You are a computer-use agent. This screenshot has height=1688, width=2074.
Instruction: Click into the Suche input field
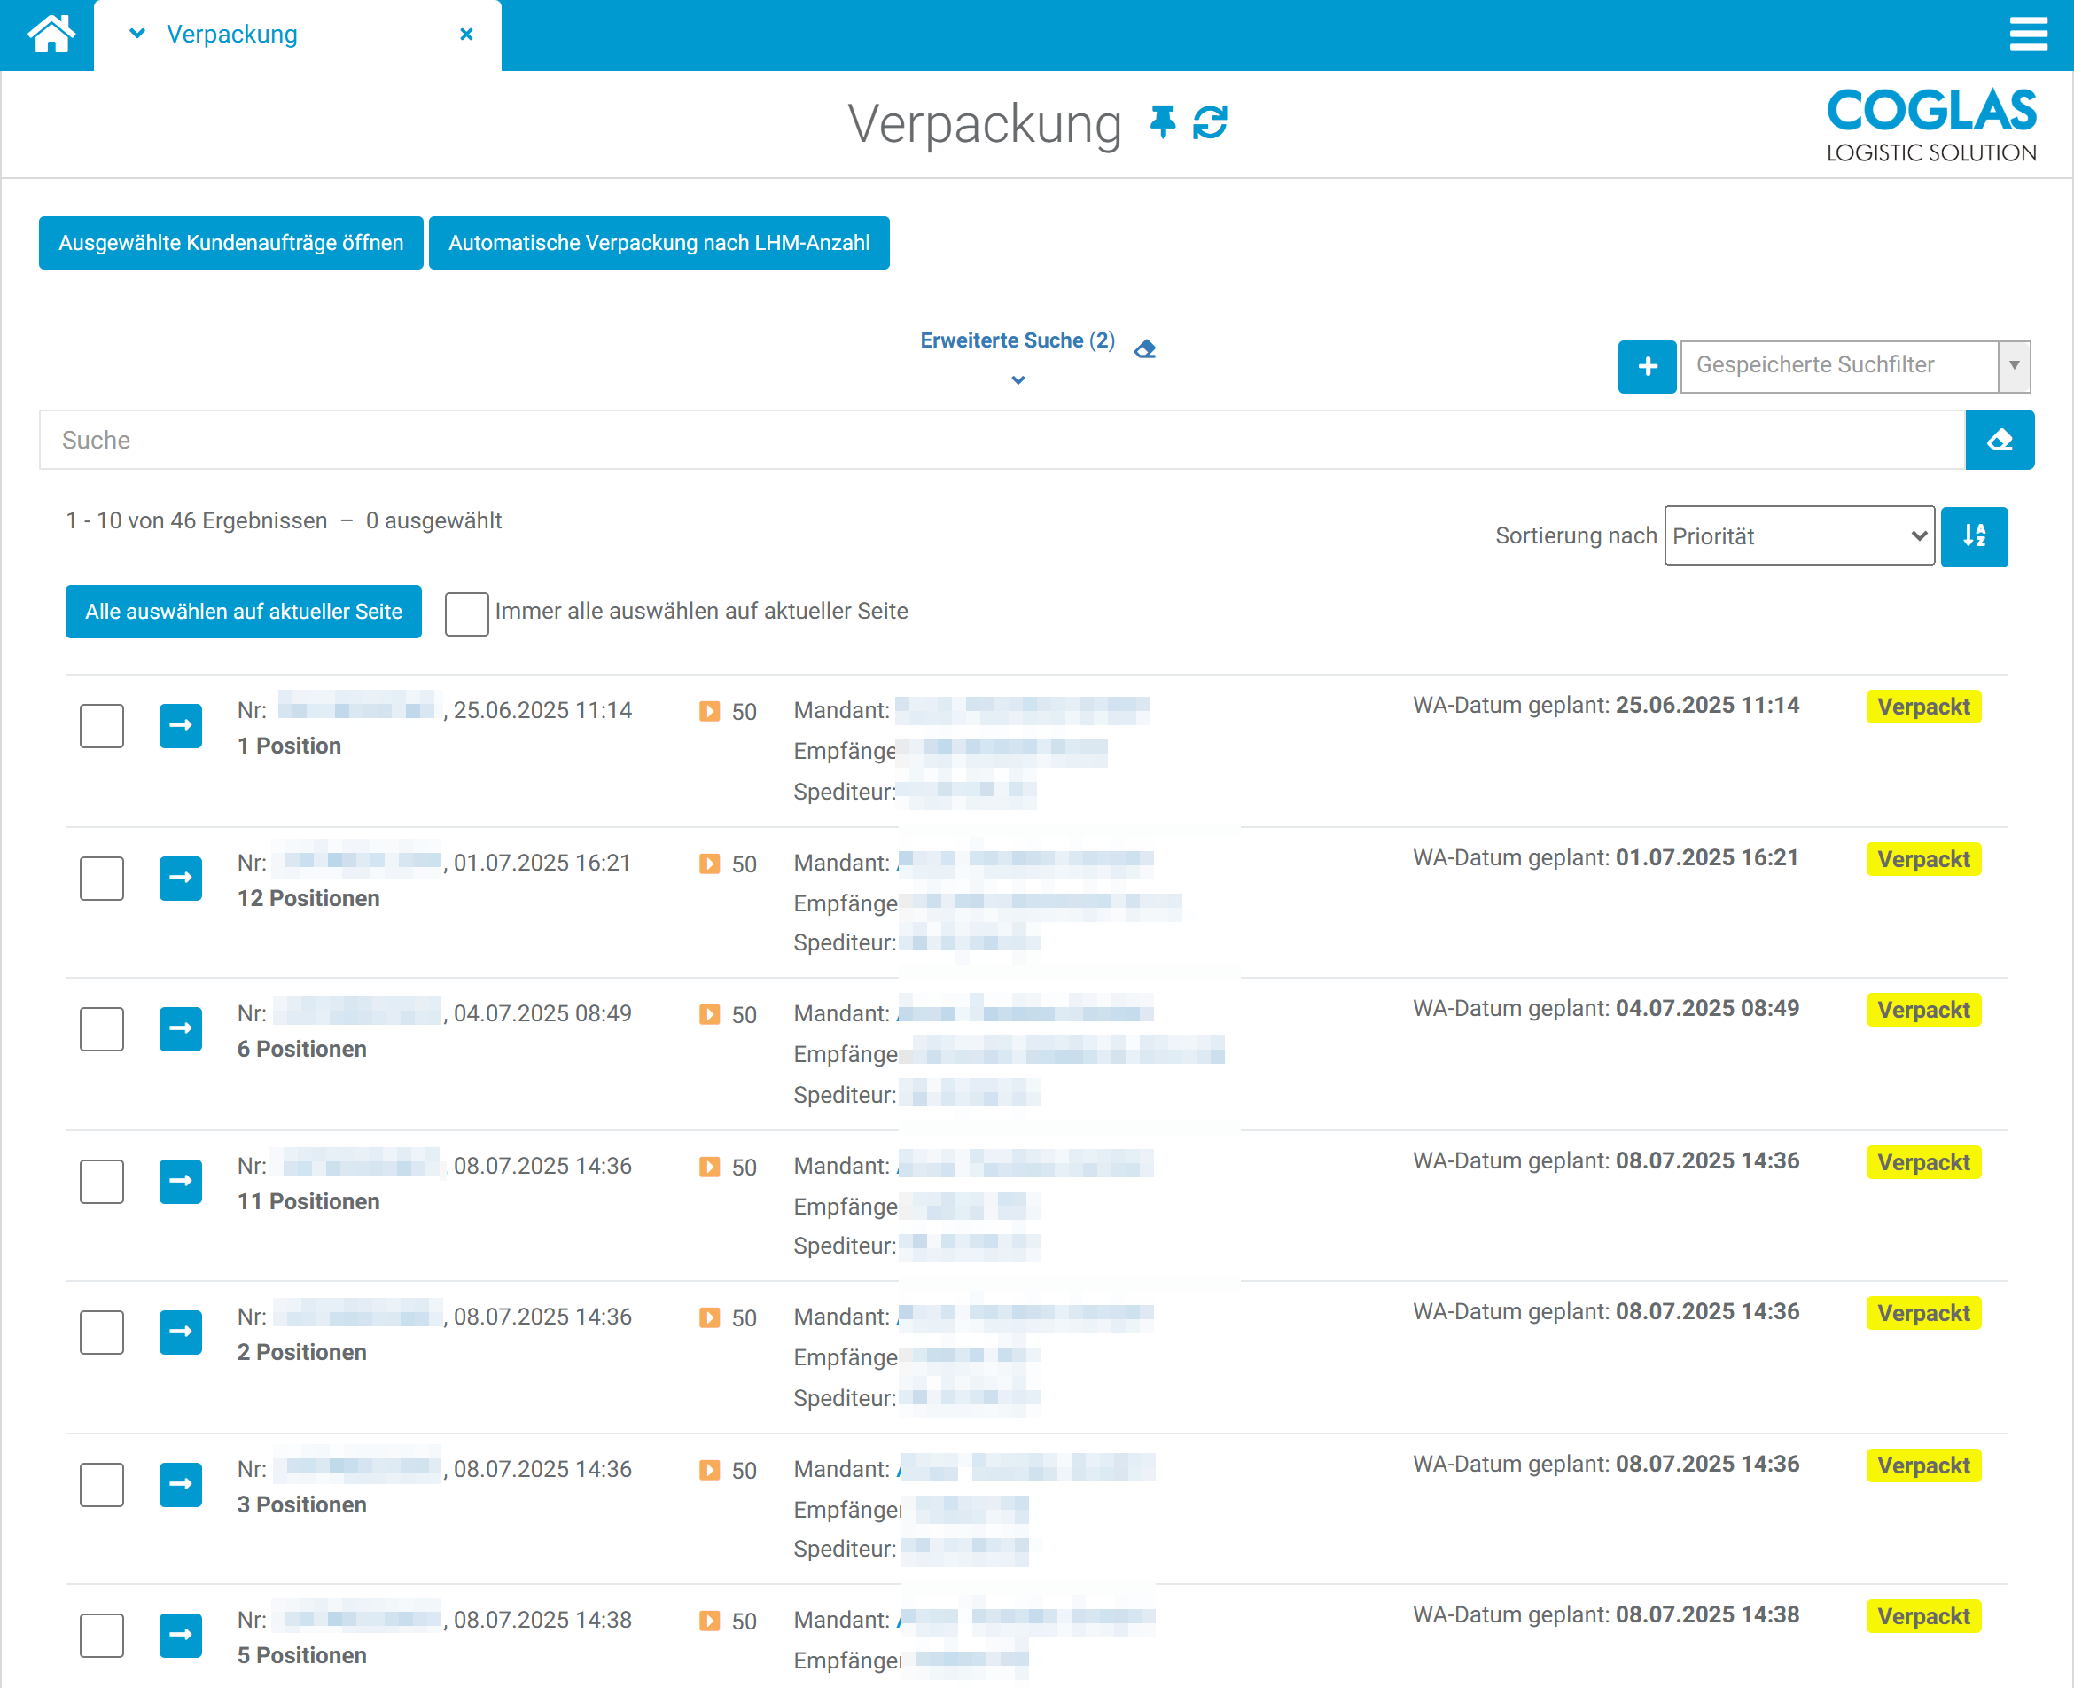(x=1001, y=440)
